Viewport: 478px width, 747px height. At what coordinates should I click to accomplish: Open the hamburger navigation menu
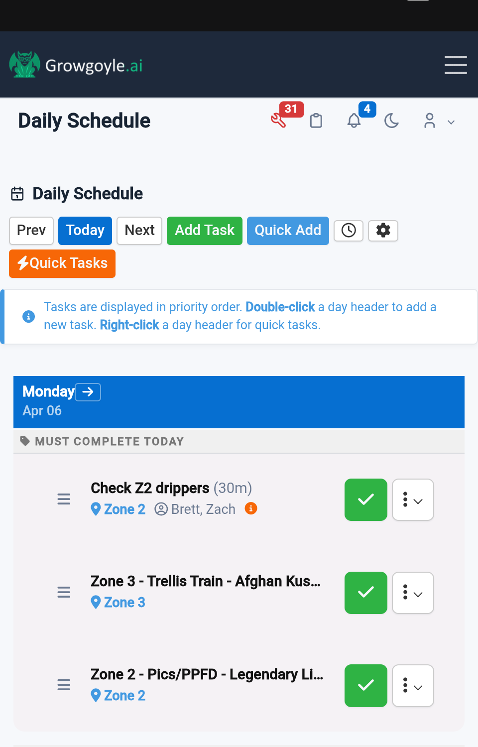click(x=456, y=65)
